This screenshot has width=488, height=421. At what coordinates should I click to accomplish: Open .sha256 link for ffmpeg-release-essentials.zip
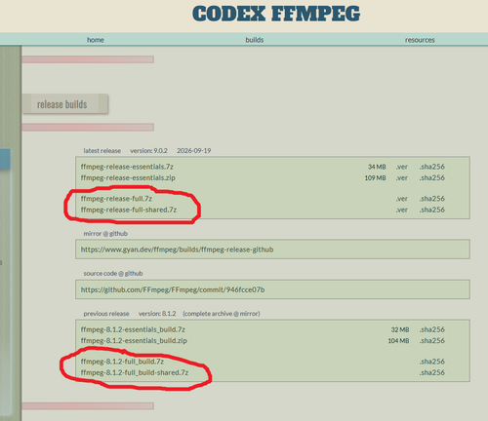coord(432,177)
